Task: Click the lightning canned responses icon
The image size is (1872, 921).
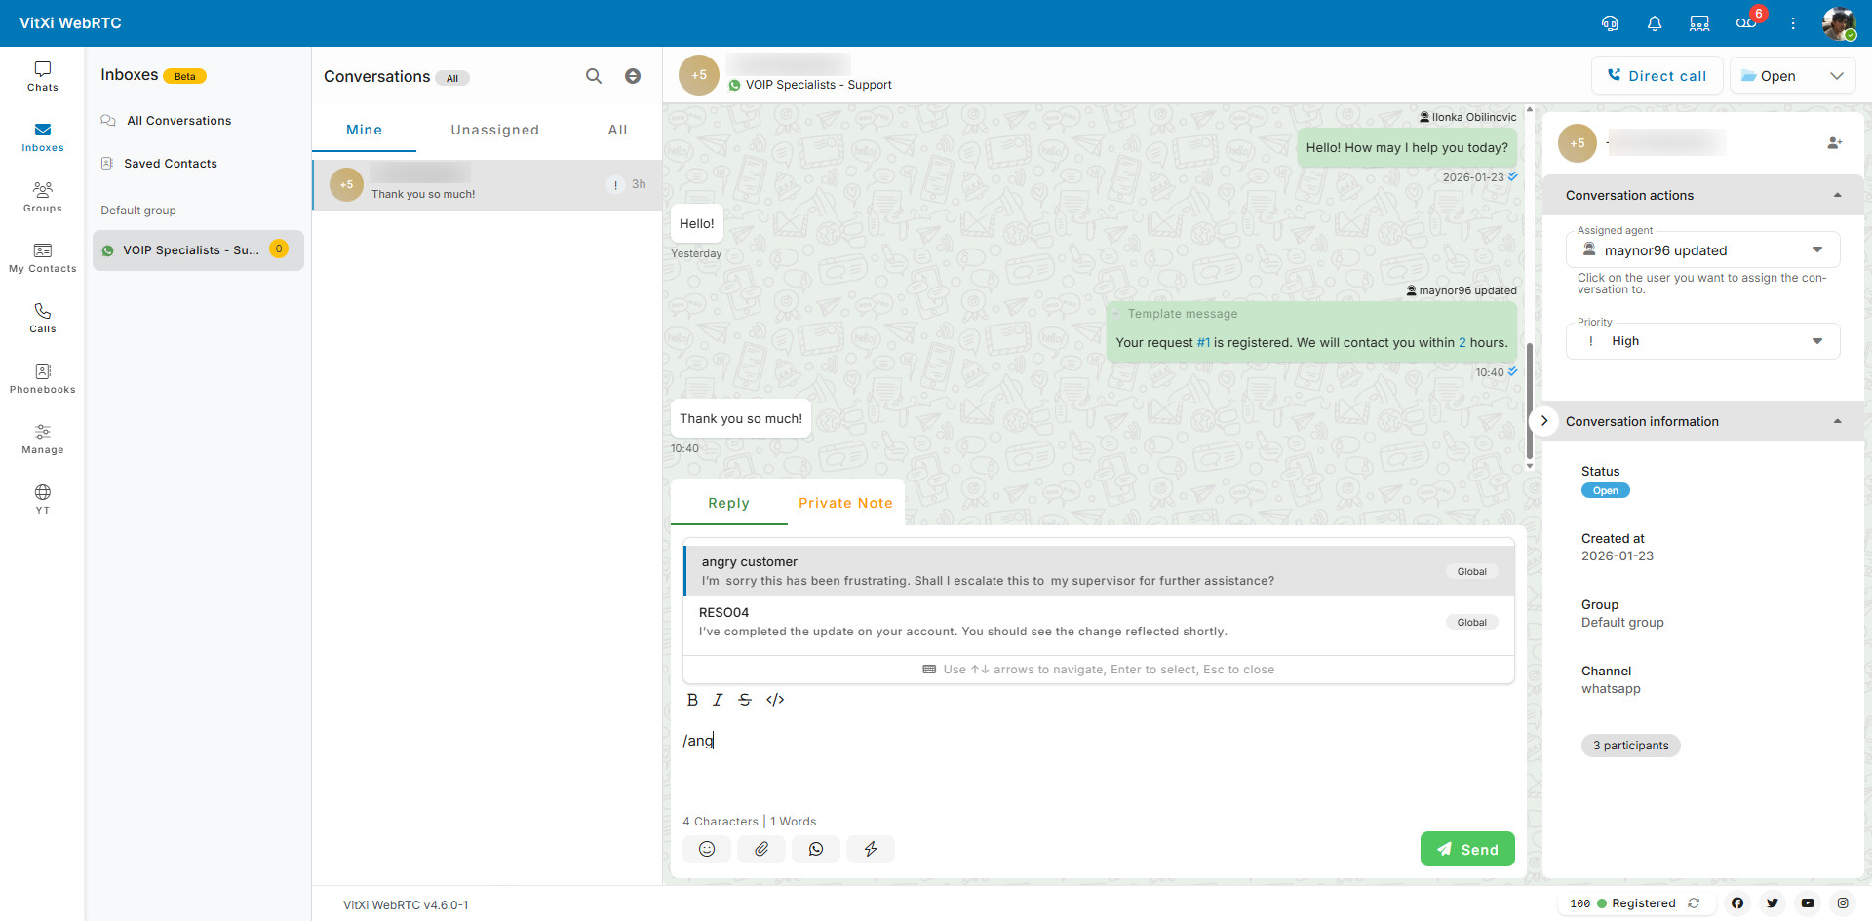Action: 871,849
